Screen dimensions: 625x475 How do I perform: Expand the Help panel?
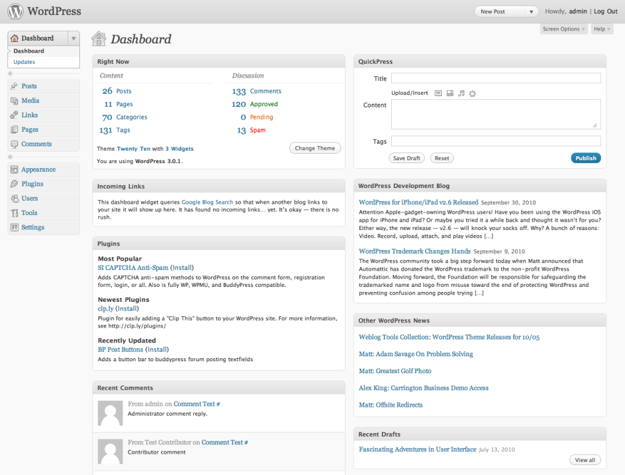[x=601, y=29]
